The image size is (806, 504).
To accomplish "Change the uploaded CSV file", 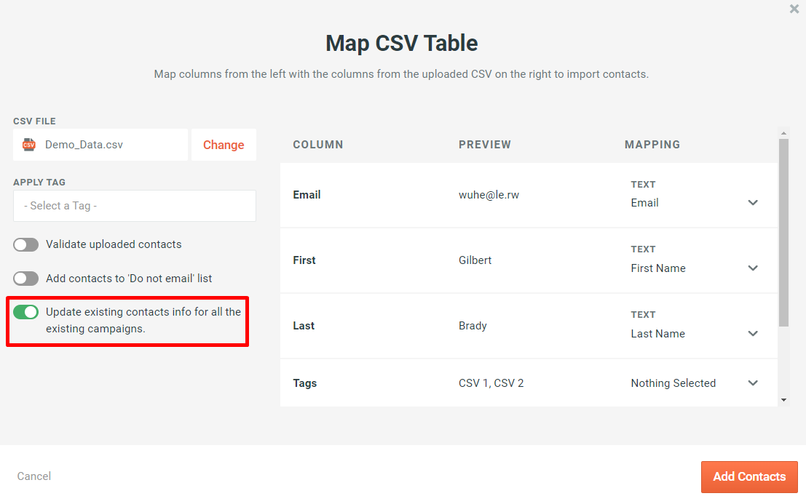I will point(224,145).
